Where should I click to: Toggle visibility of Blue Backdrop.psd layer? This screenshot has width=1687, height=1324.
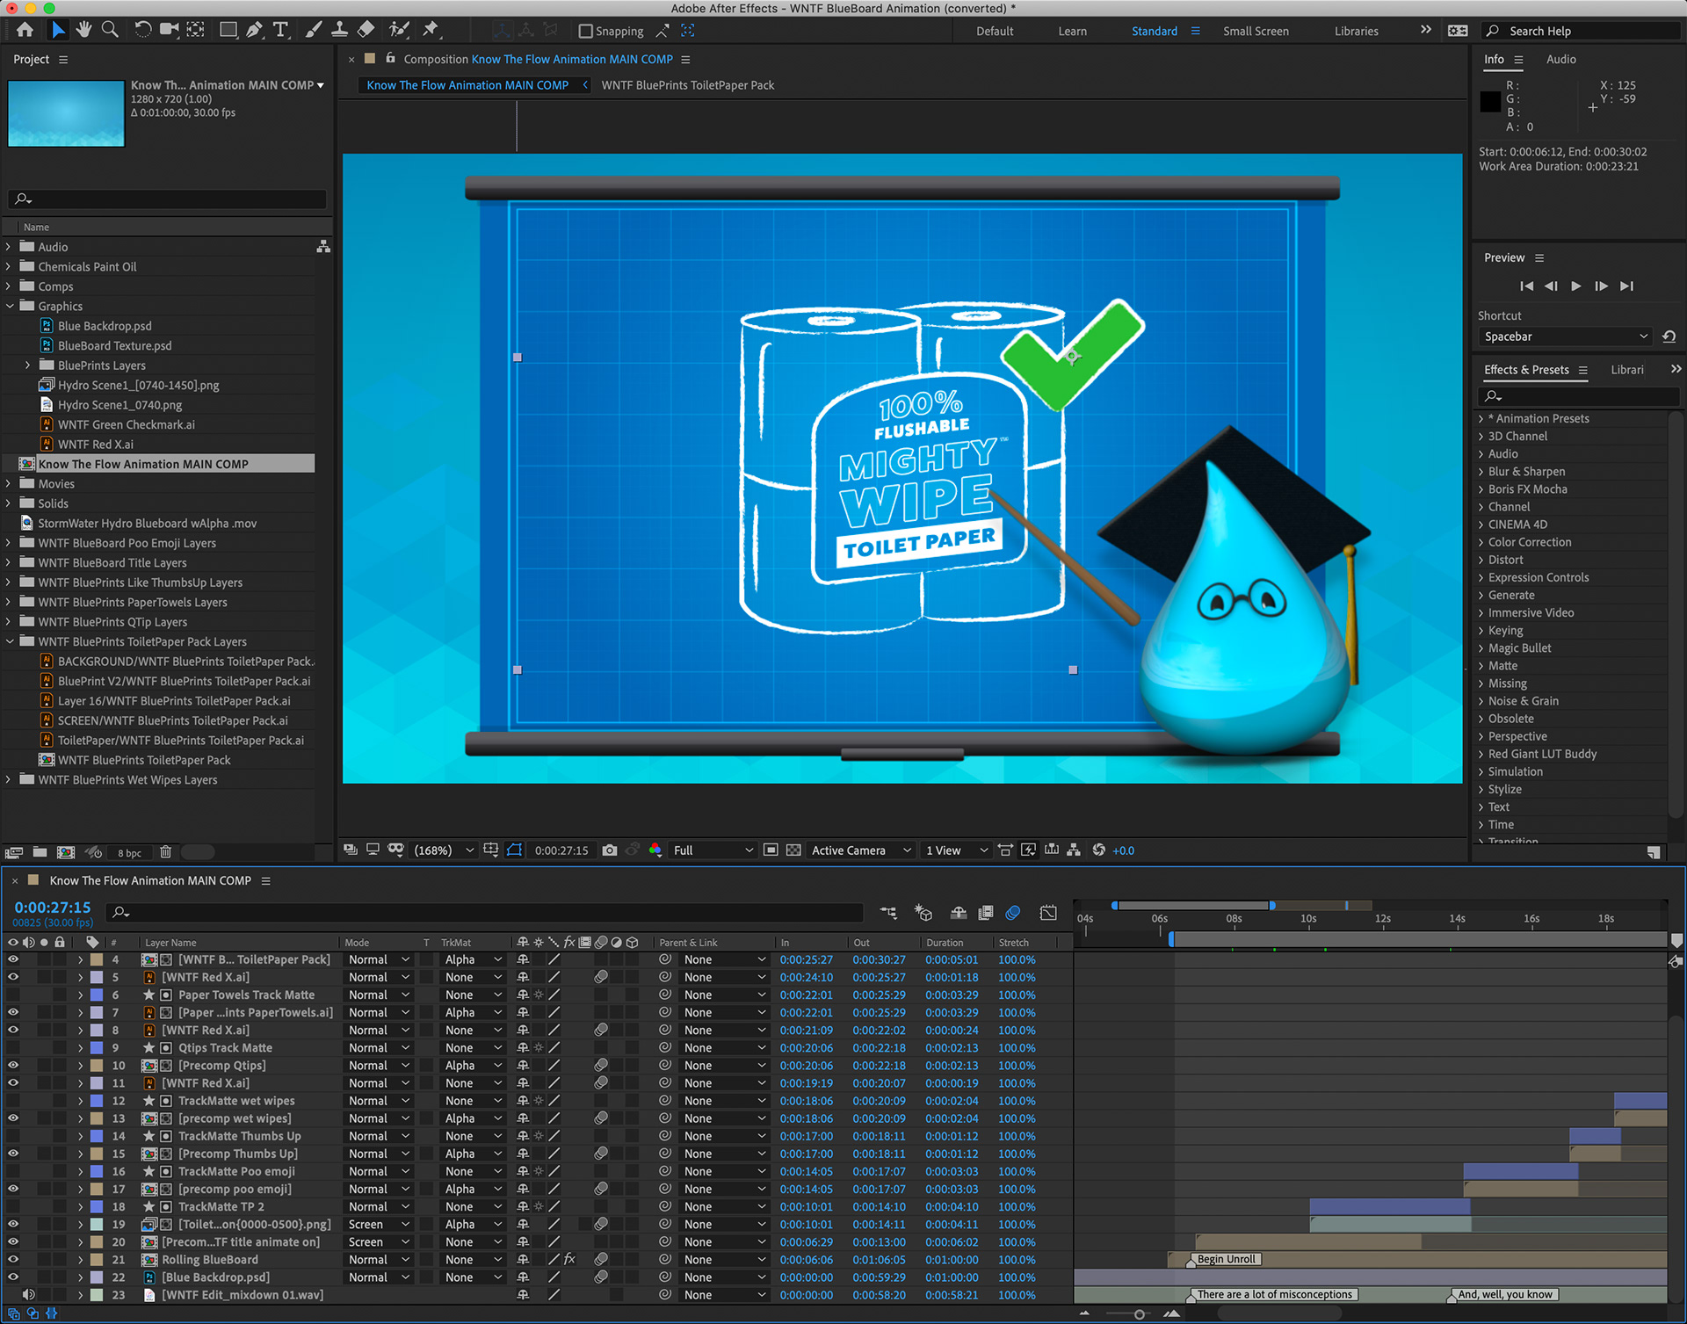click(13, 1277)
